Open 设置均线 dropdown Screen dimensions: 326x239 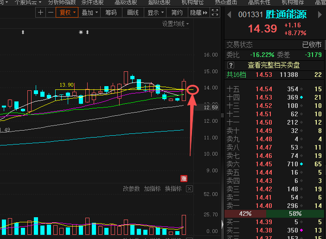tap(175, 24)
